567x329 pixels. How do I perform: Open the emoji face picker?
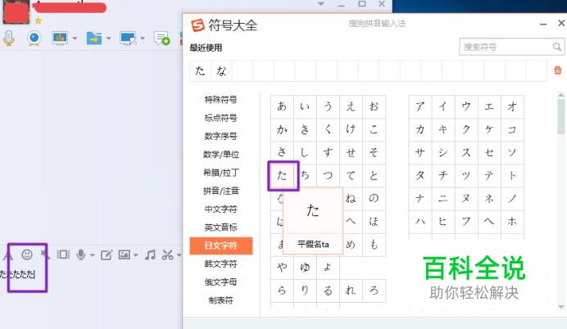pos(27,255)
